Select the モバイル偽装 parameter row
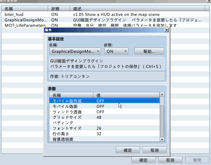 (105, 106)
